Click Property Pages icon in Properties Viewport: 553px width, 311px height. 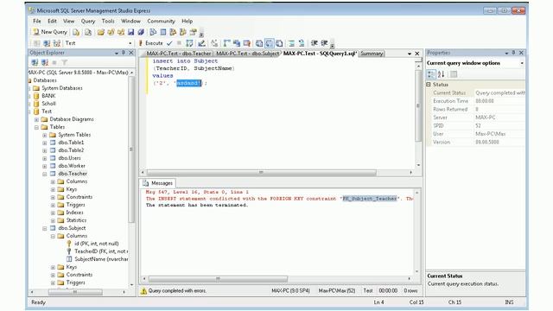454,74
